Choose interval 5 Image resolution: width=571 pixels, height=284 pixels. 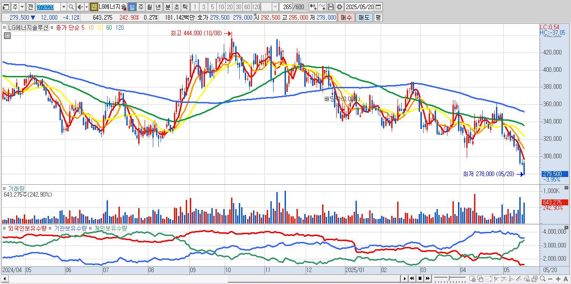coord(212,7)
